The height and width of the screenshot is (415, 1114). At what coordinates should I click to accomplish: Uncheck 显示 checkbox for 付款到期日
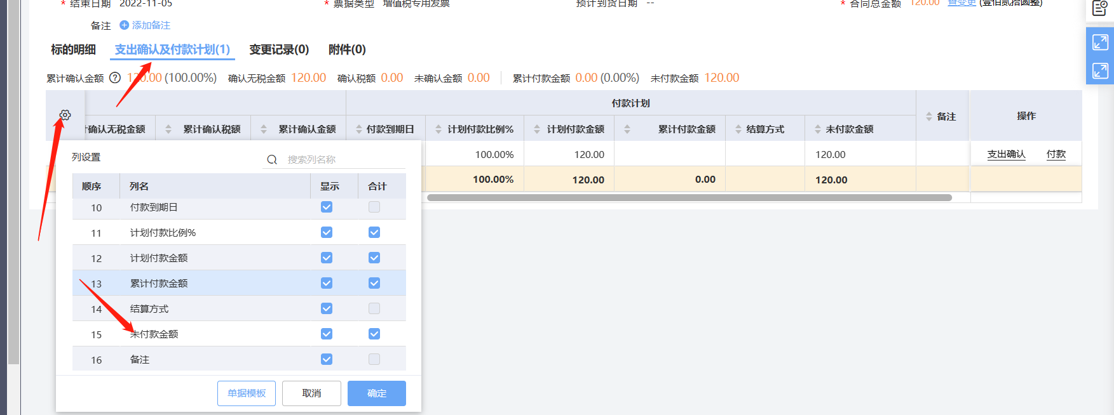pyautogui.click(x=327, y=208)
